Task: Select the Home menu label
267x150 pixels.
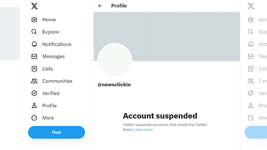Action: (x=49, y=19)
